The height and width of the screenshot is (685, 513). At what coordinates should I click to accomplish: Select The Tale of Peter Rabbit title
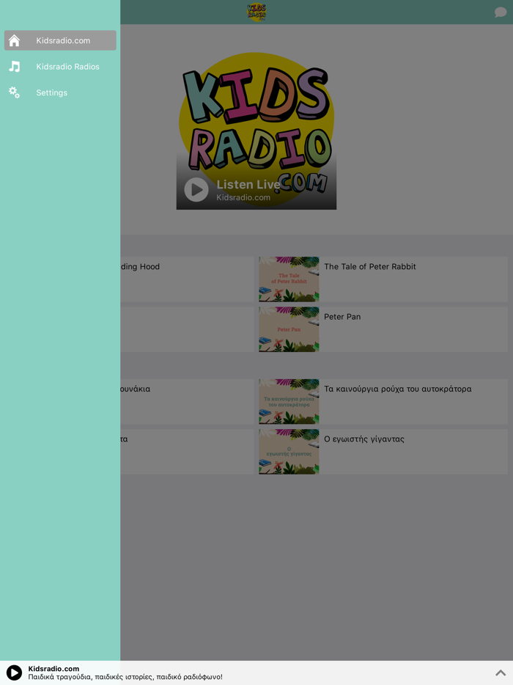370,266
